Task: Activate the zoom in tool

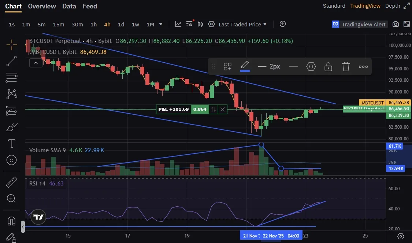Action: click(11, 199)
